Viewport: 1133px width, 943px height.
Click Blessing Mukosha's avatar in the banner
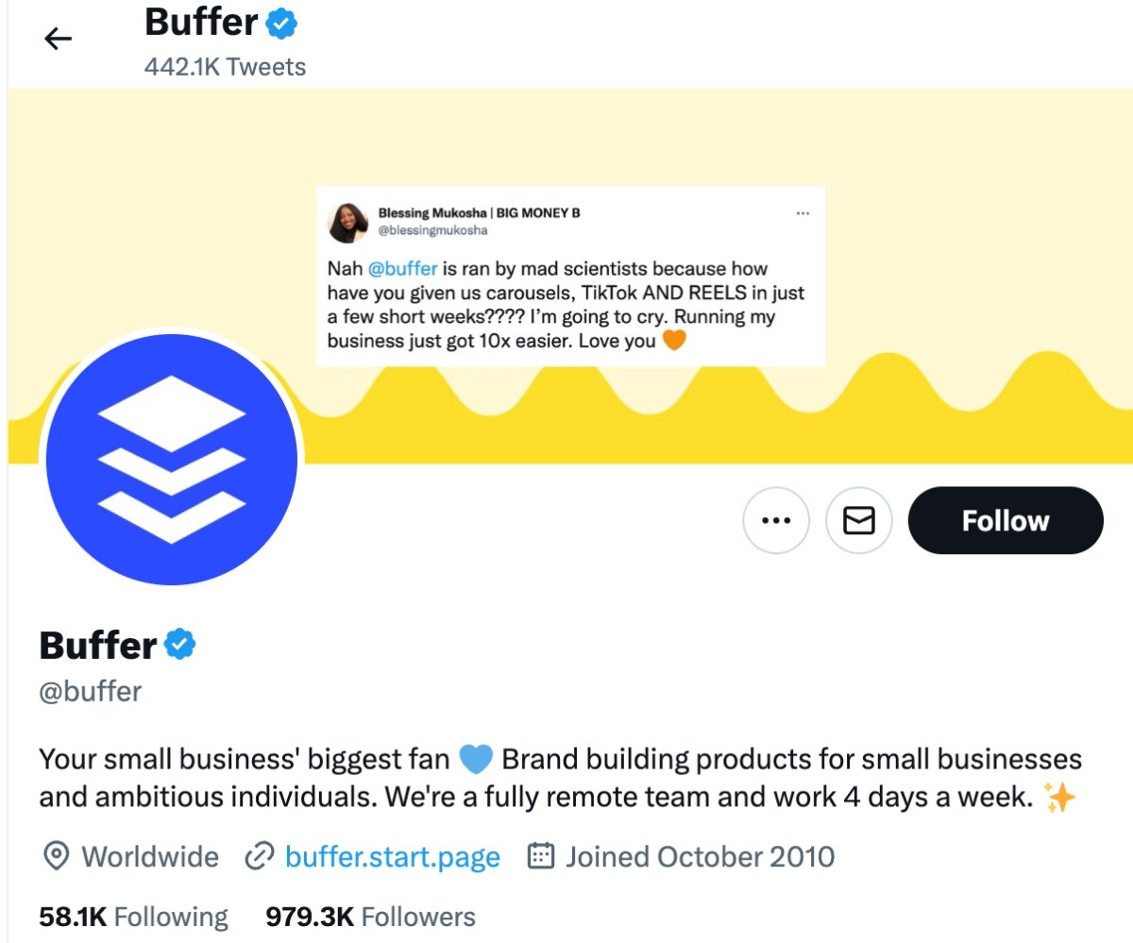(347, 222)
